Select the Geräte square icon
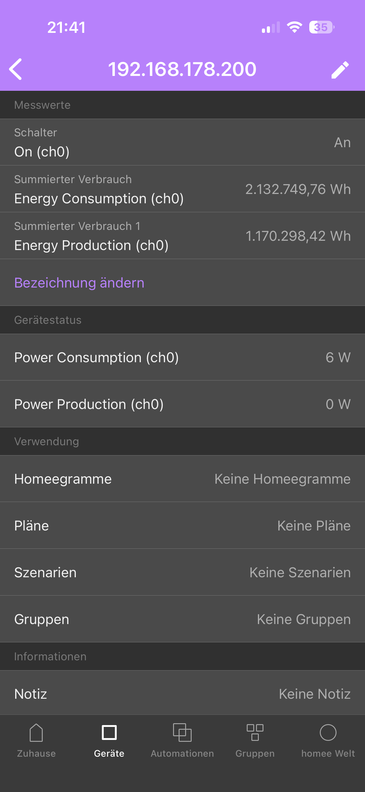Viewport: 365px width, 792px height. [x=109, y=733]
